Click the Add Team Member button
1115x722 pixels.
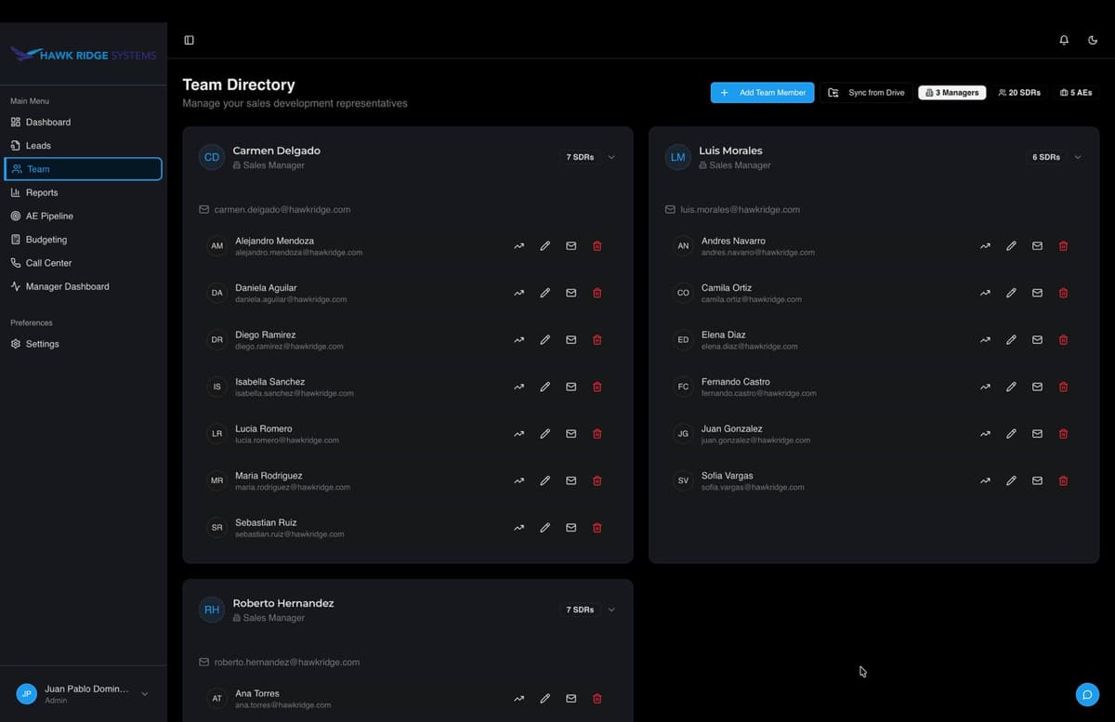click(762, 92)
